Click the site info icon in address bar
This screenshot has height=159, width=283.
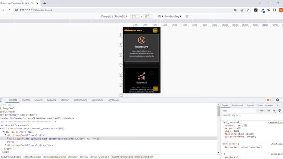(x=16, y=10)
